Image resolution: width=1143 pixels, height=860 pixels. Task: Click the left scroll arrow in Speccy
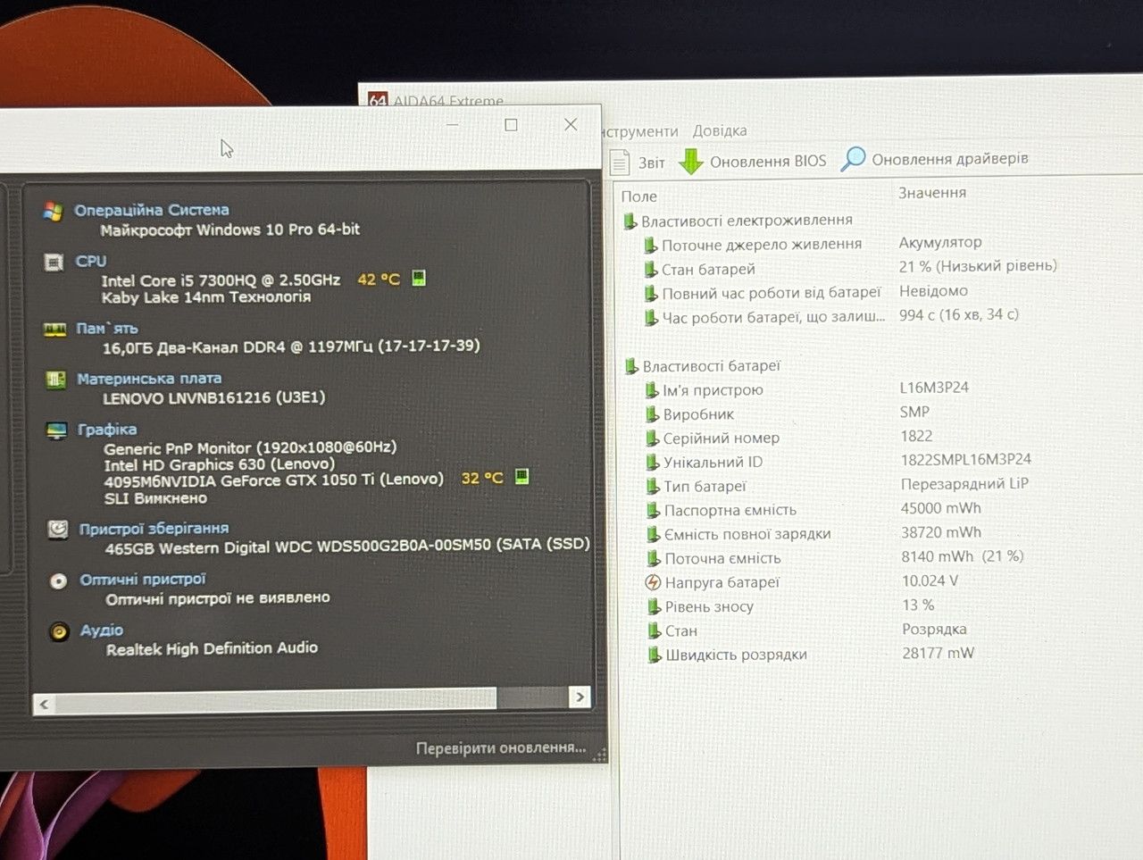click(44, 704)
